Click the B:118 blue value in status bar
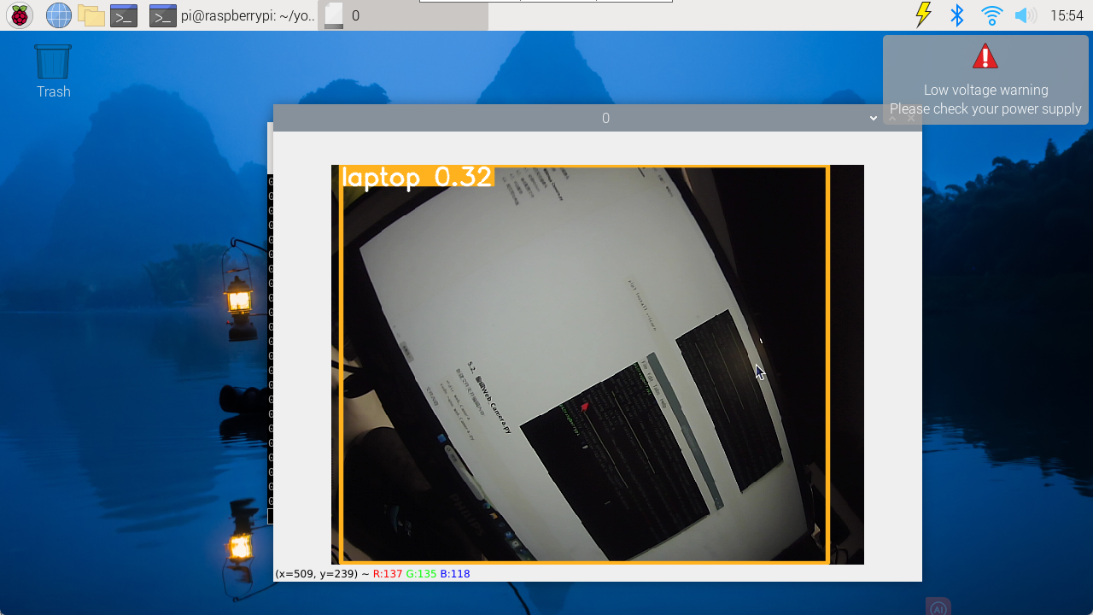Image resolution: width=1093 pixels, height=615 pixels. click(455, 574)
